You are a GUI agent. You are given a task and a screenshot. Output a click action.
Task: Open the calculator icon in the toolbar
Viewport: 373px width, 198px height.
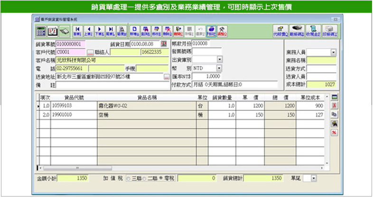pyautogui.click(x=42, y=31)
